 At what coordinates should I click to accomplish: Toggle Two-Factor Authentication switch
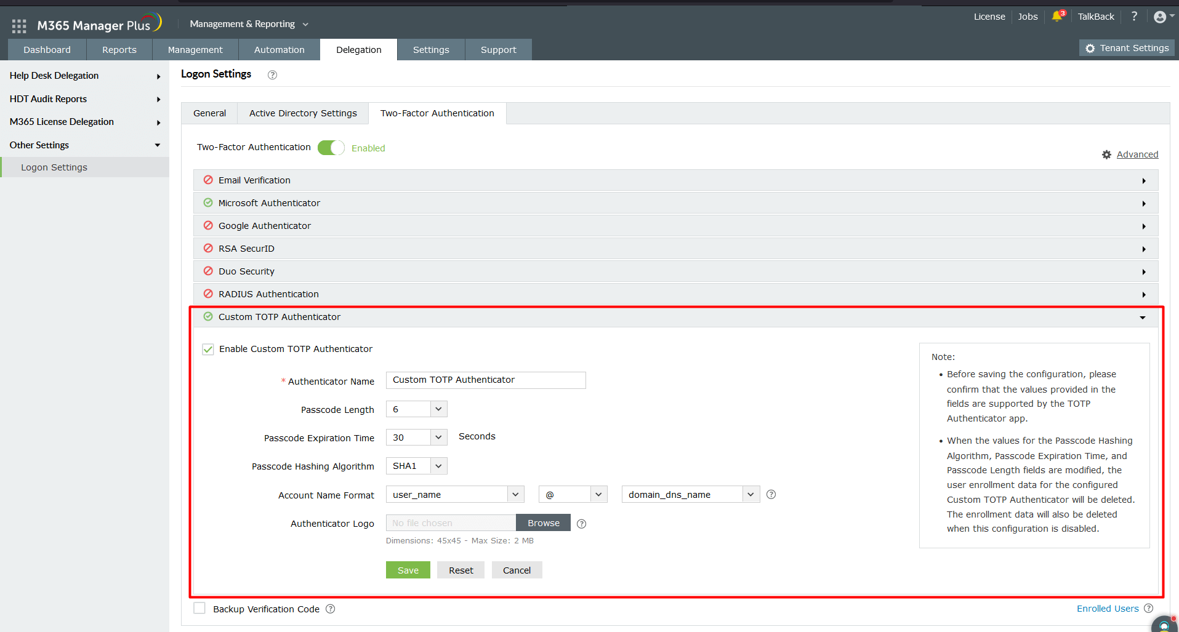point(331,148)
